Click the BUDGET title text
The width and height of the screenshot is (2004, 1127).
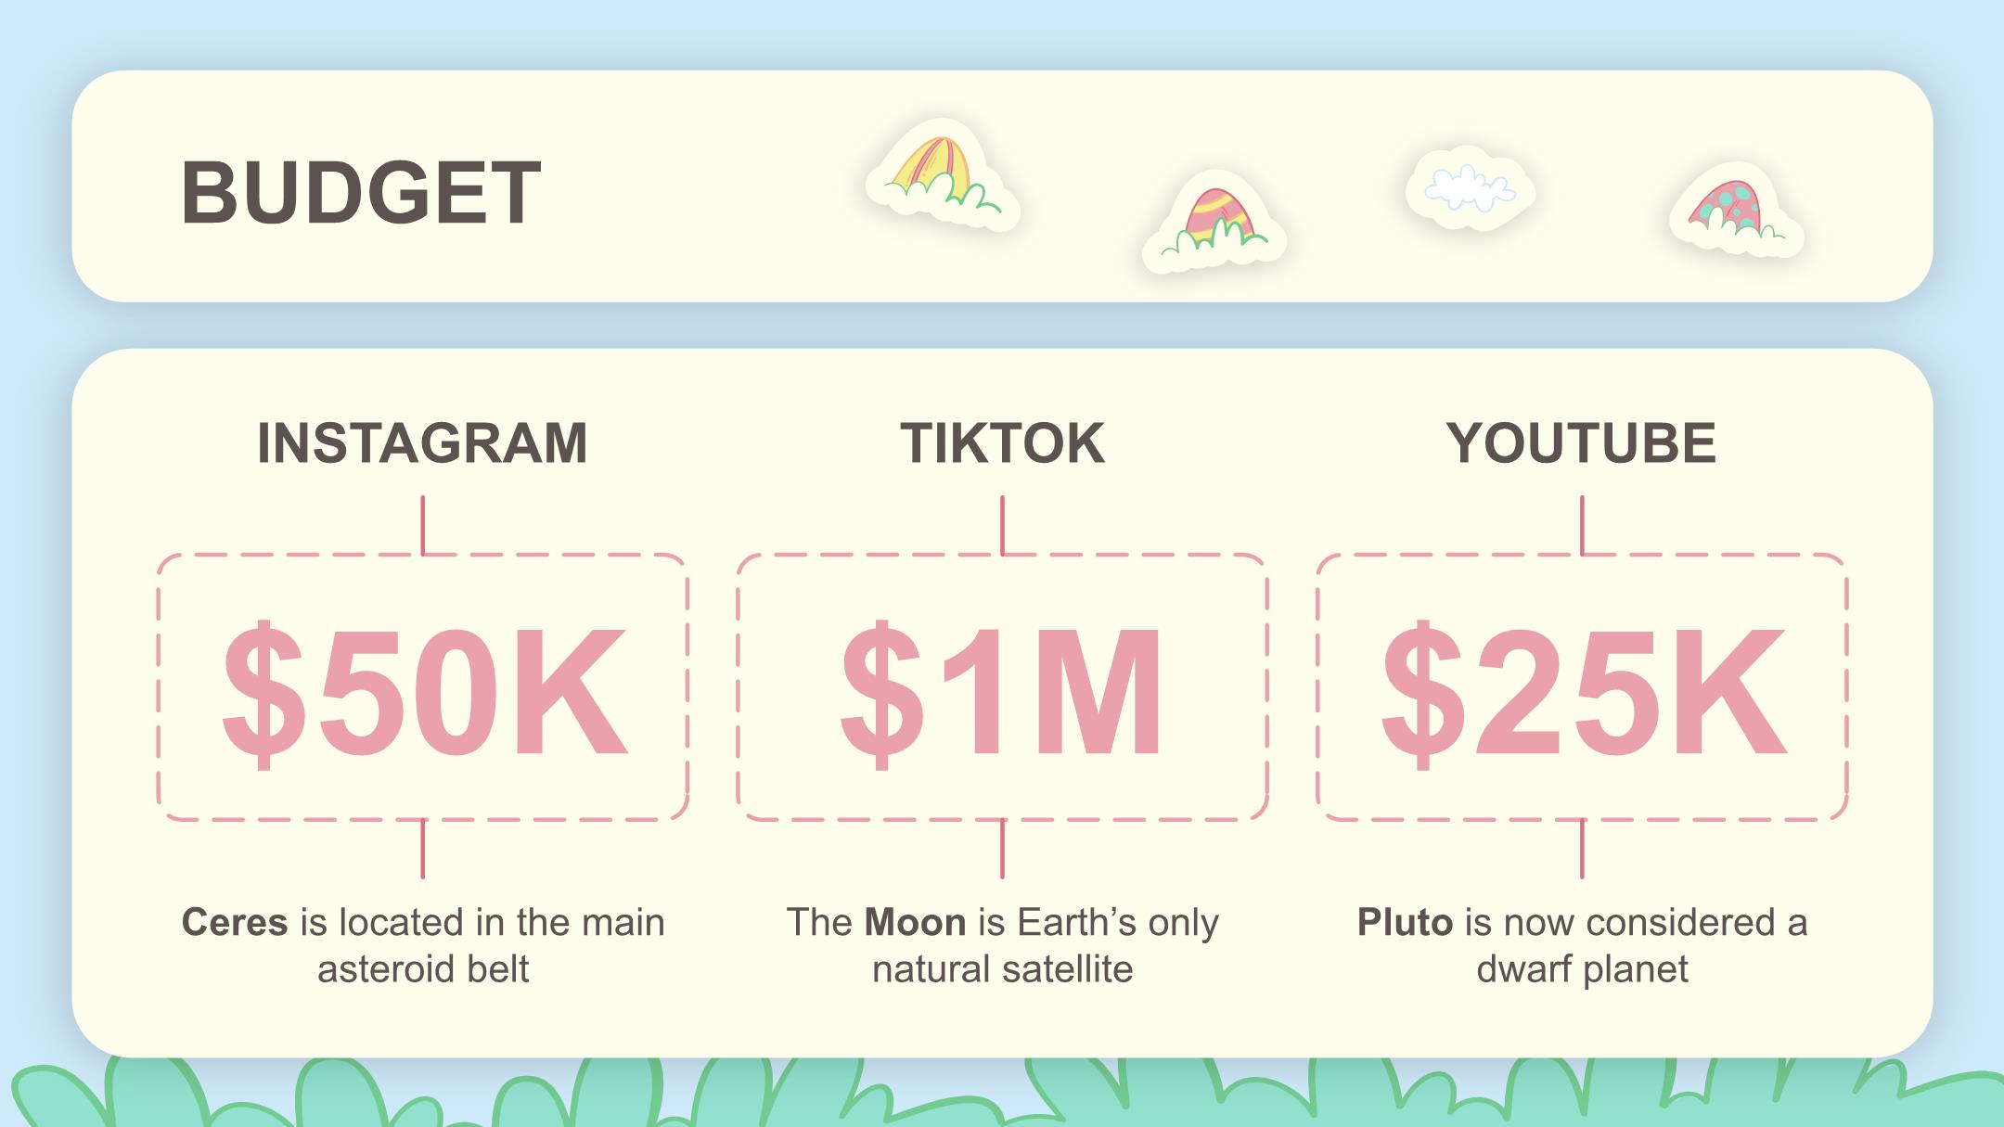(361, 193)
